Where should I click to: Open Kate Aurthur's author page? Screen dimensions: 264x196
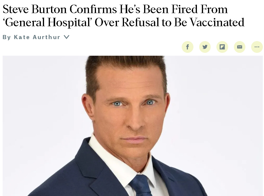coord(37,37)
